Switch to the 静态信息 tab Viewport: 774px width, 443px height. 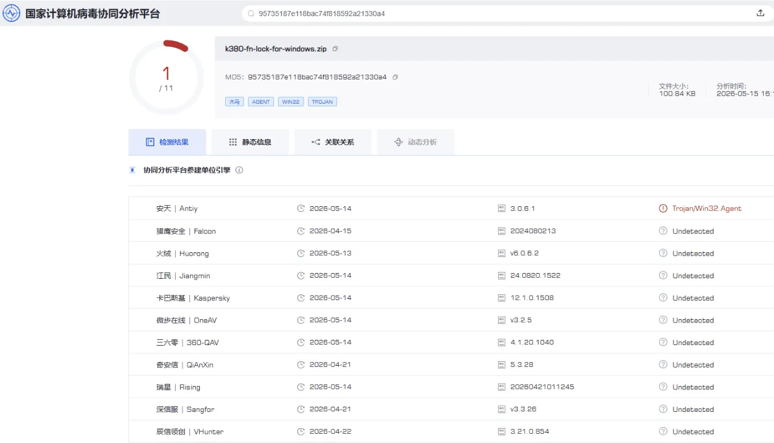pyautogui.click(x=250, y=142)
